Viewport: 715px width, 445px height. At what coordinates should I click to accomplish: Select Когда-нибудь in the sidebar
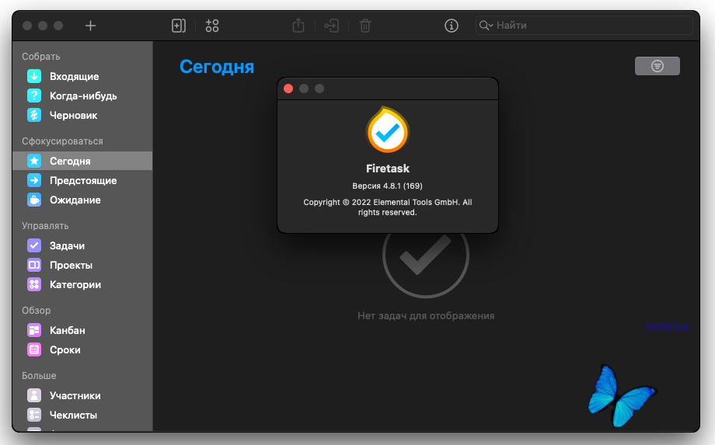click(82, 96)
